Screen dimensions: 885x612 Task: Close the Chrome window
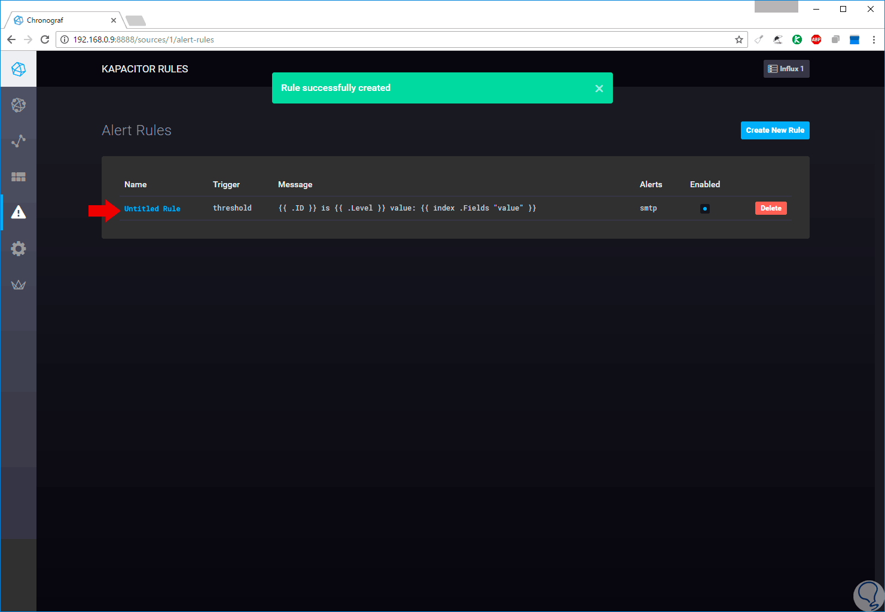(x=871, y=9)
